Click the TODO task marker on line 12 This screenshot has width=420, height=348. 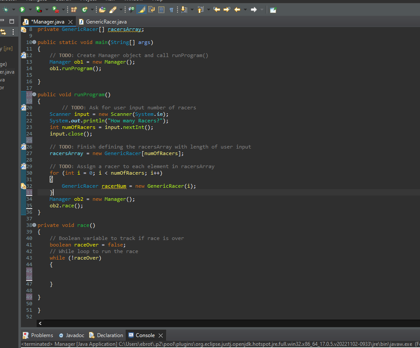(24, 55)
